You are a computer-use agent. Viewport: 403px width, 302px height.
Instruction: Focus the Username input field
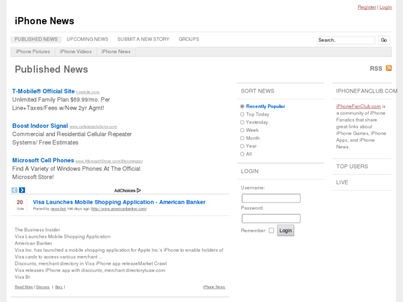click(x=271, y=198)
